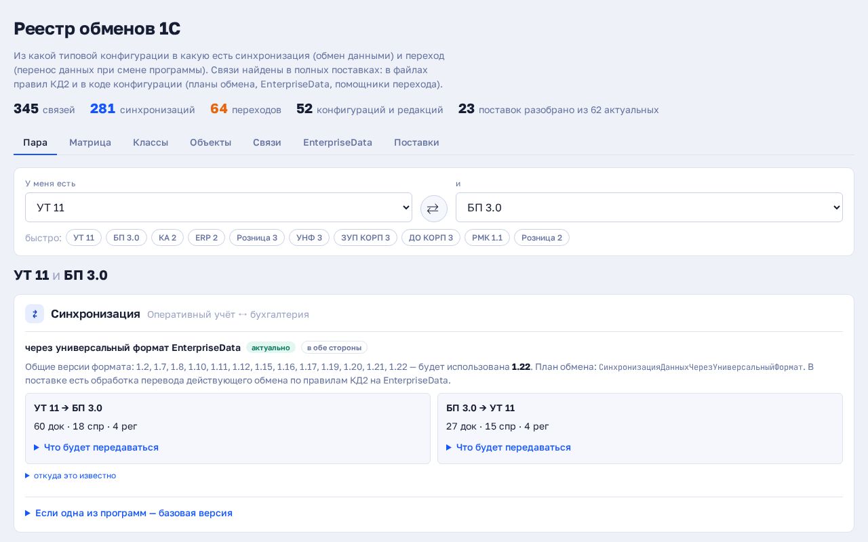Click the 'СинхронизацияДанныхЧерезУниверсальныйФормат' exchange plan name

701,367
